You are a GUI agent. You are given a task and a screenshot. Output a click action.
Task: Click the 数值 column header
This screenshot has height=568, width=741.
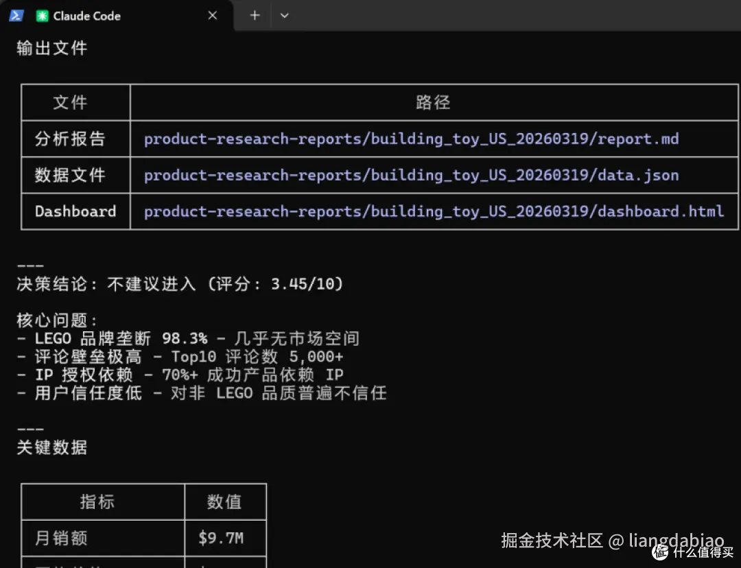click(x=224, y=502)
